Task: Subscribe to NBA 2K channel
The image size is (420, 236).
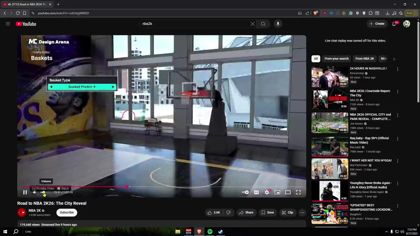Action: pos(67,212)
